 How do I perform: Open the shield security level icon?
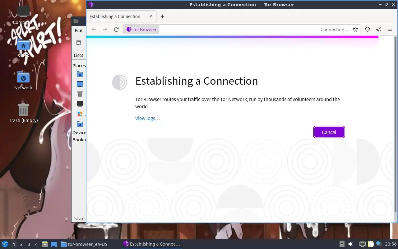(368, 29)
